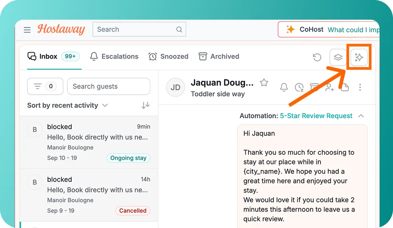Screen dimensions: 393x228
Task: Switch to the Escalations tab
Action: click(114, 57)
